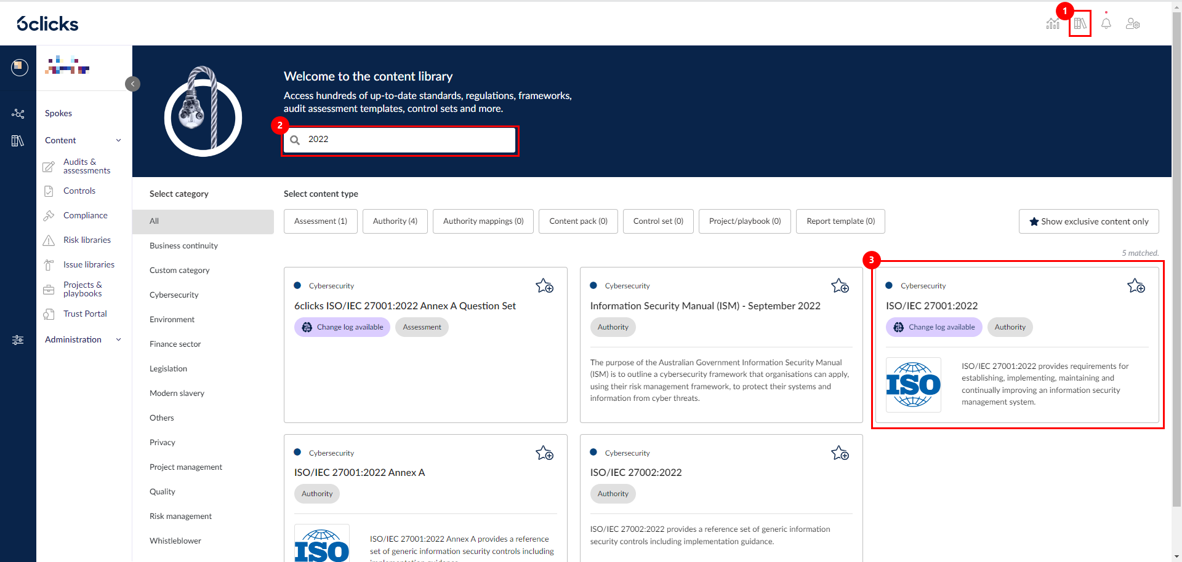
Task: Click the administration sliders icon in the left rail
Action: pyautogui.click(x=18, y=340)
